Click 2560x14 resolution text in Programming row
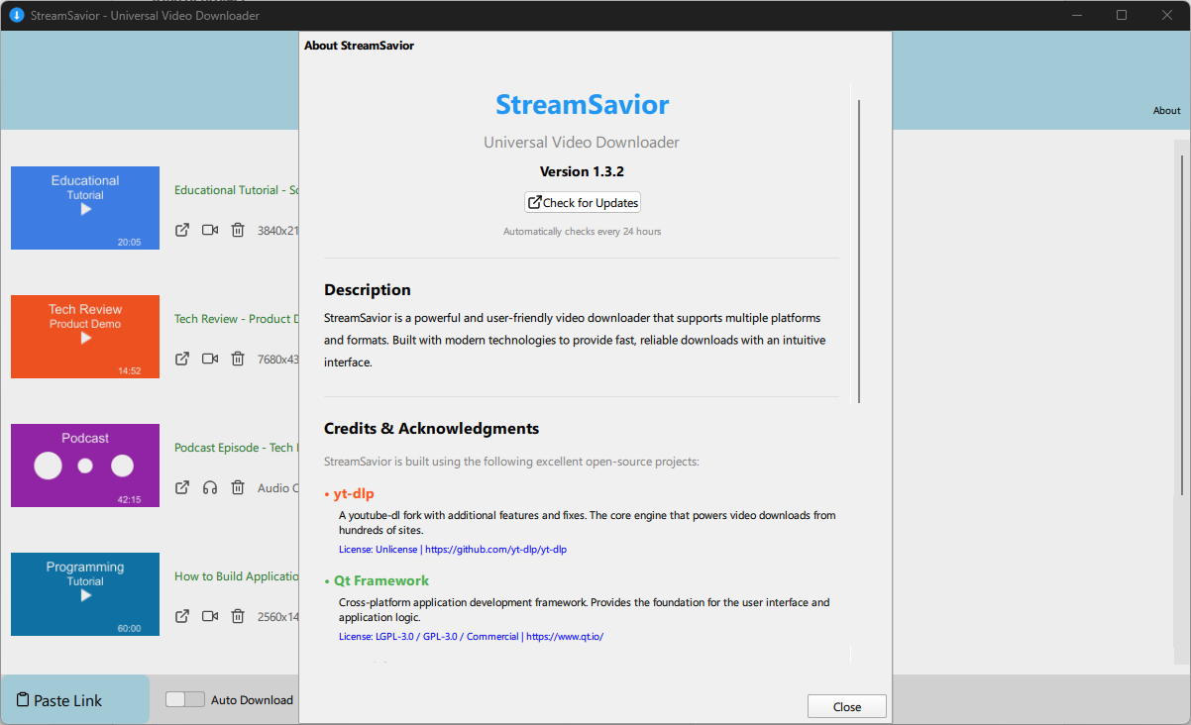This screenshot has width=1191, height=725. [278, 616]
